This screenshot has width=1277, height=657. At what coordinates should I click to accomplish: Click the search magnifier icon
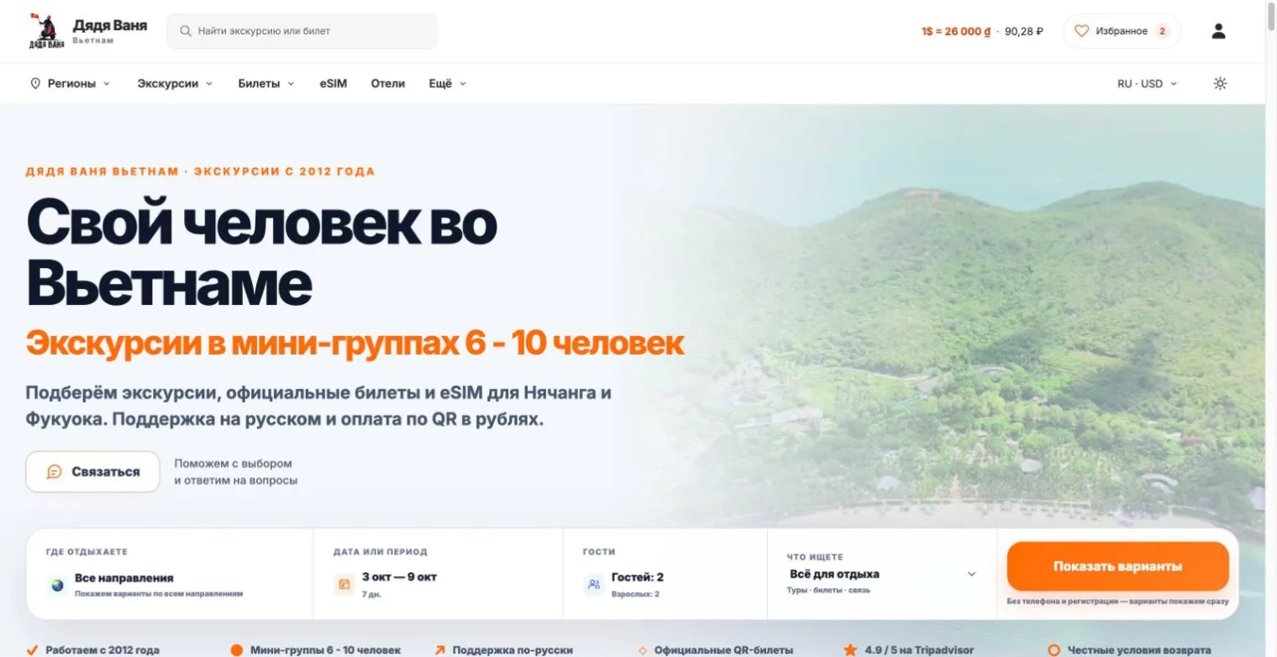click(x=186, y=31)
